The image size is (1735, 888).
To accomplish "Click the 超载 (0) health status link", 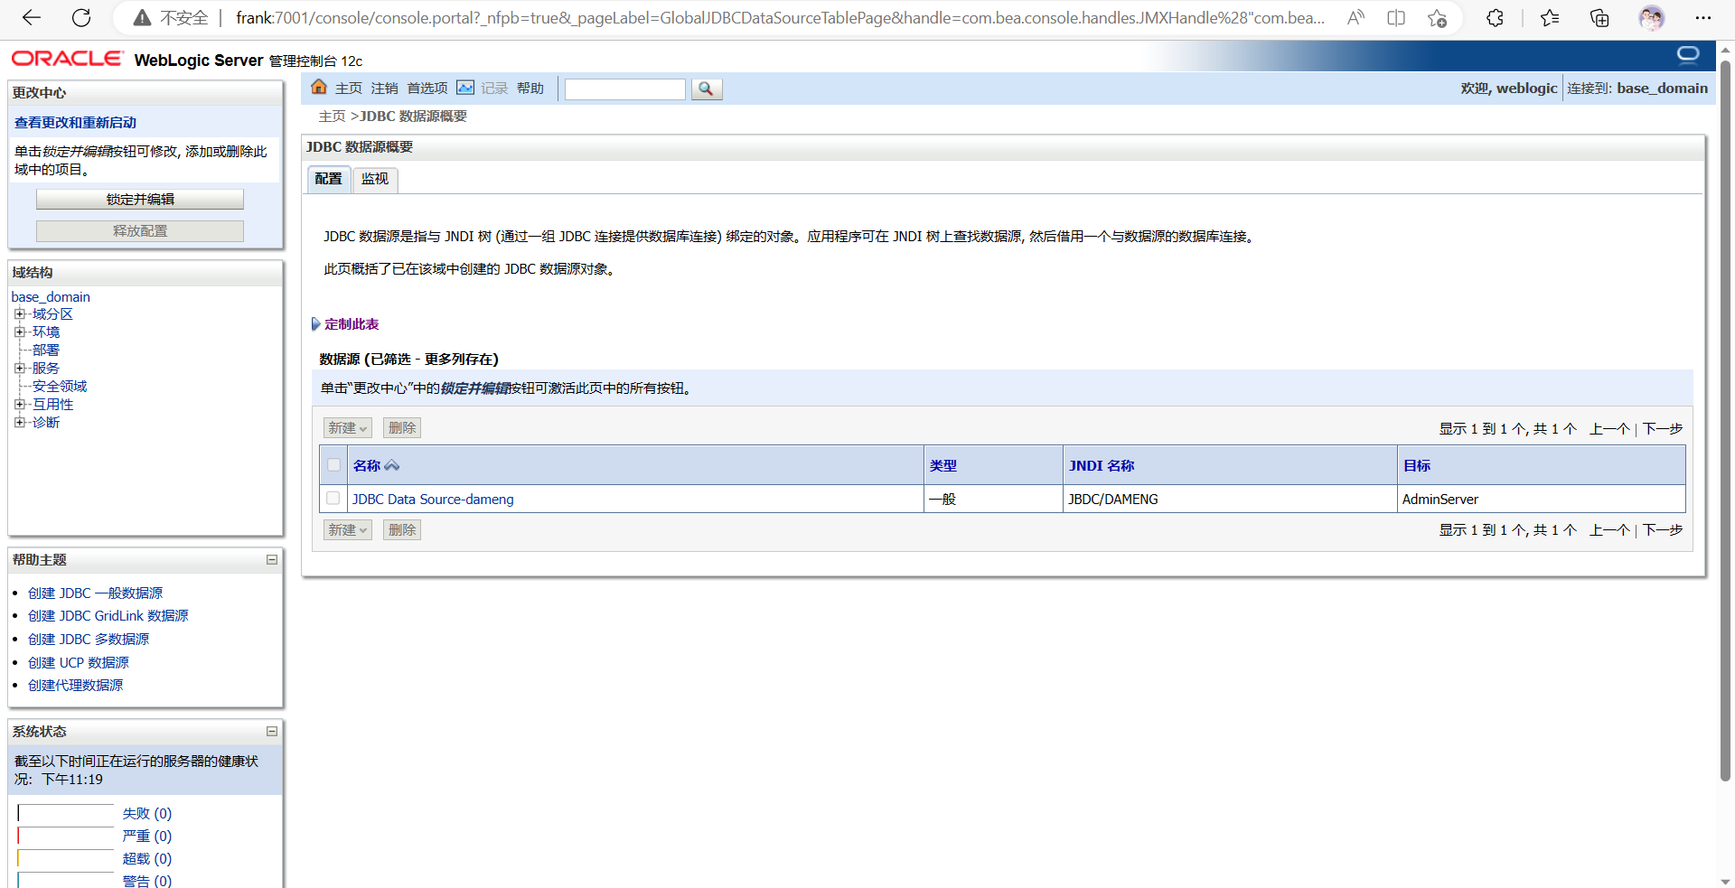I will 146,859.
